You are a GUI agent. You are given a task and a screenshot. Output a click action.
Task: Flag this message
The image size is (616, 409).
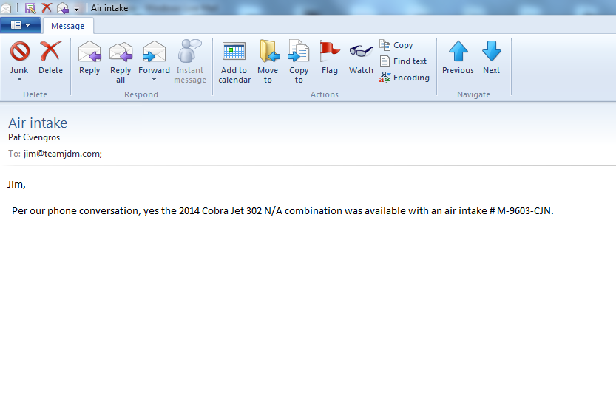[330, 58]
